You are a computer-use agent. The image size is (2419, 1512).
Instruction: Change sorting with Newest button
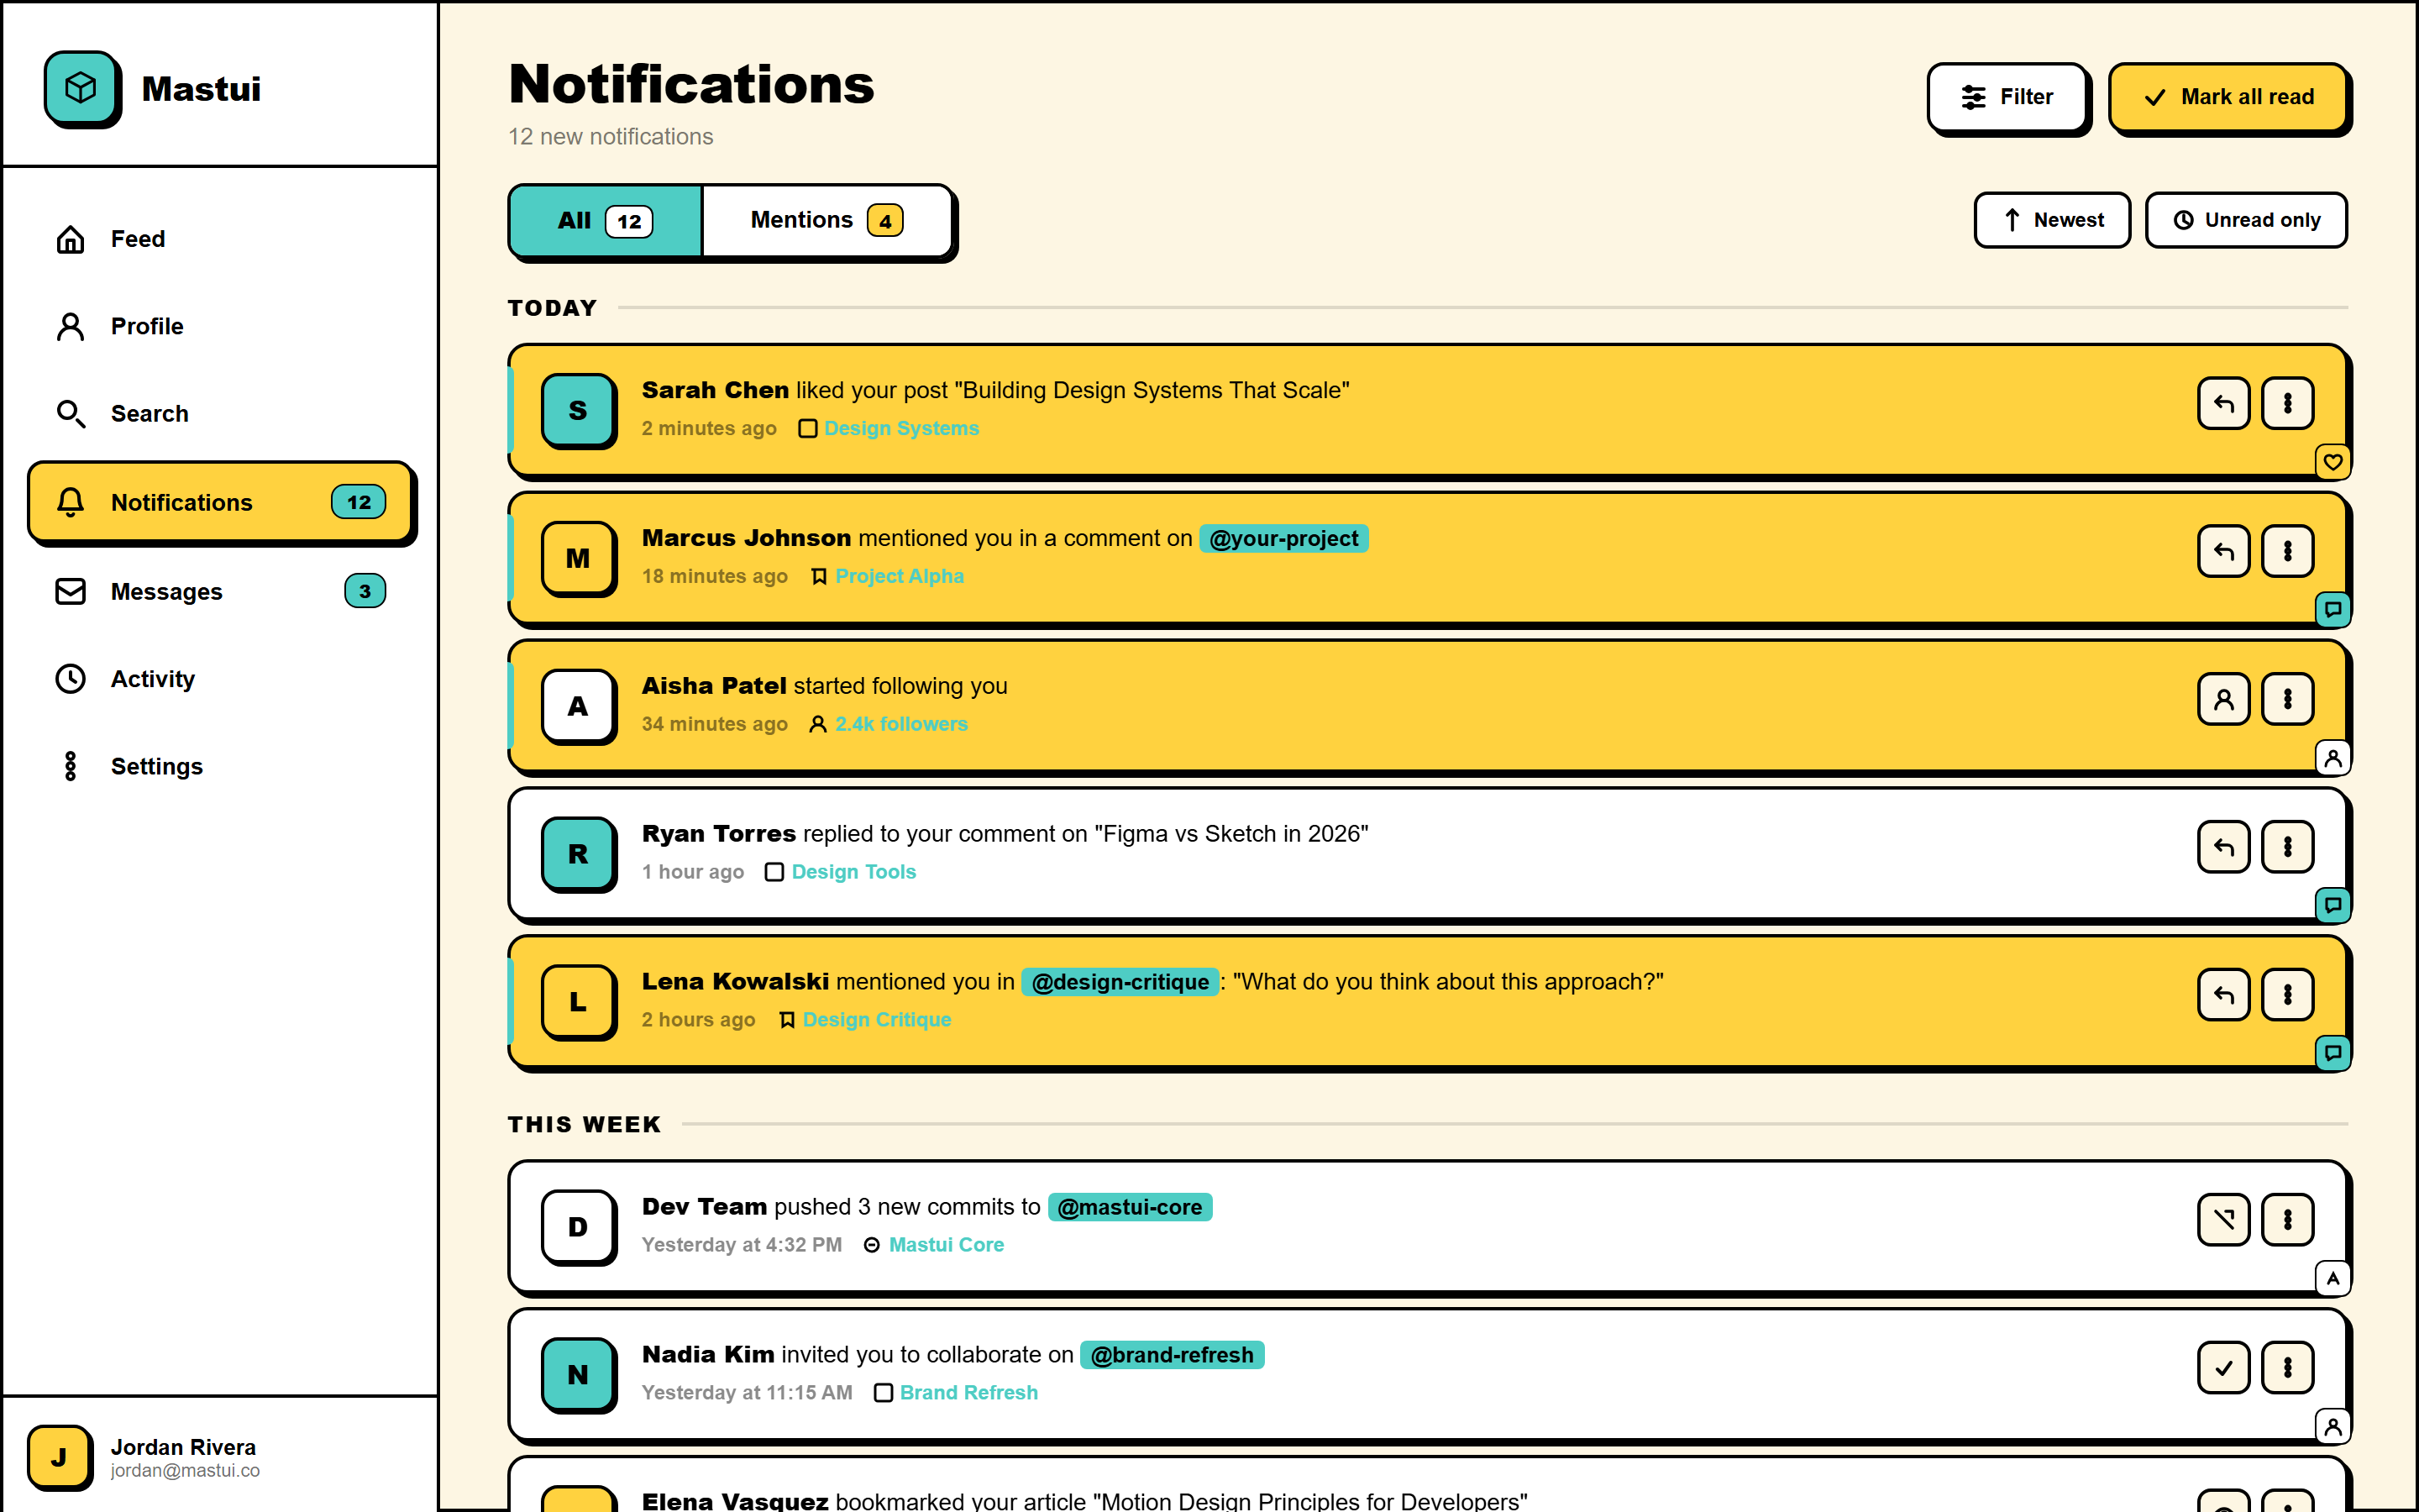2052,220
